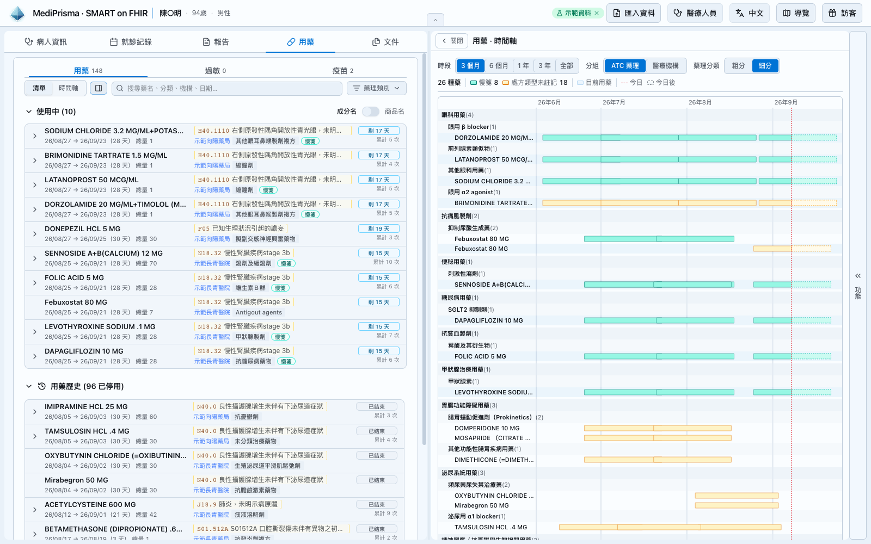Screen dimensions: 871x544
Task: Expand the DONEPEZIL HCL 5 MG row
Action: pyautogui.click(x=35, y=234)
